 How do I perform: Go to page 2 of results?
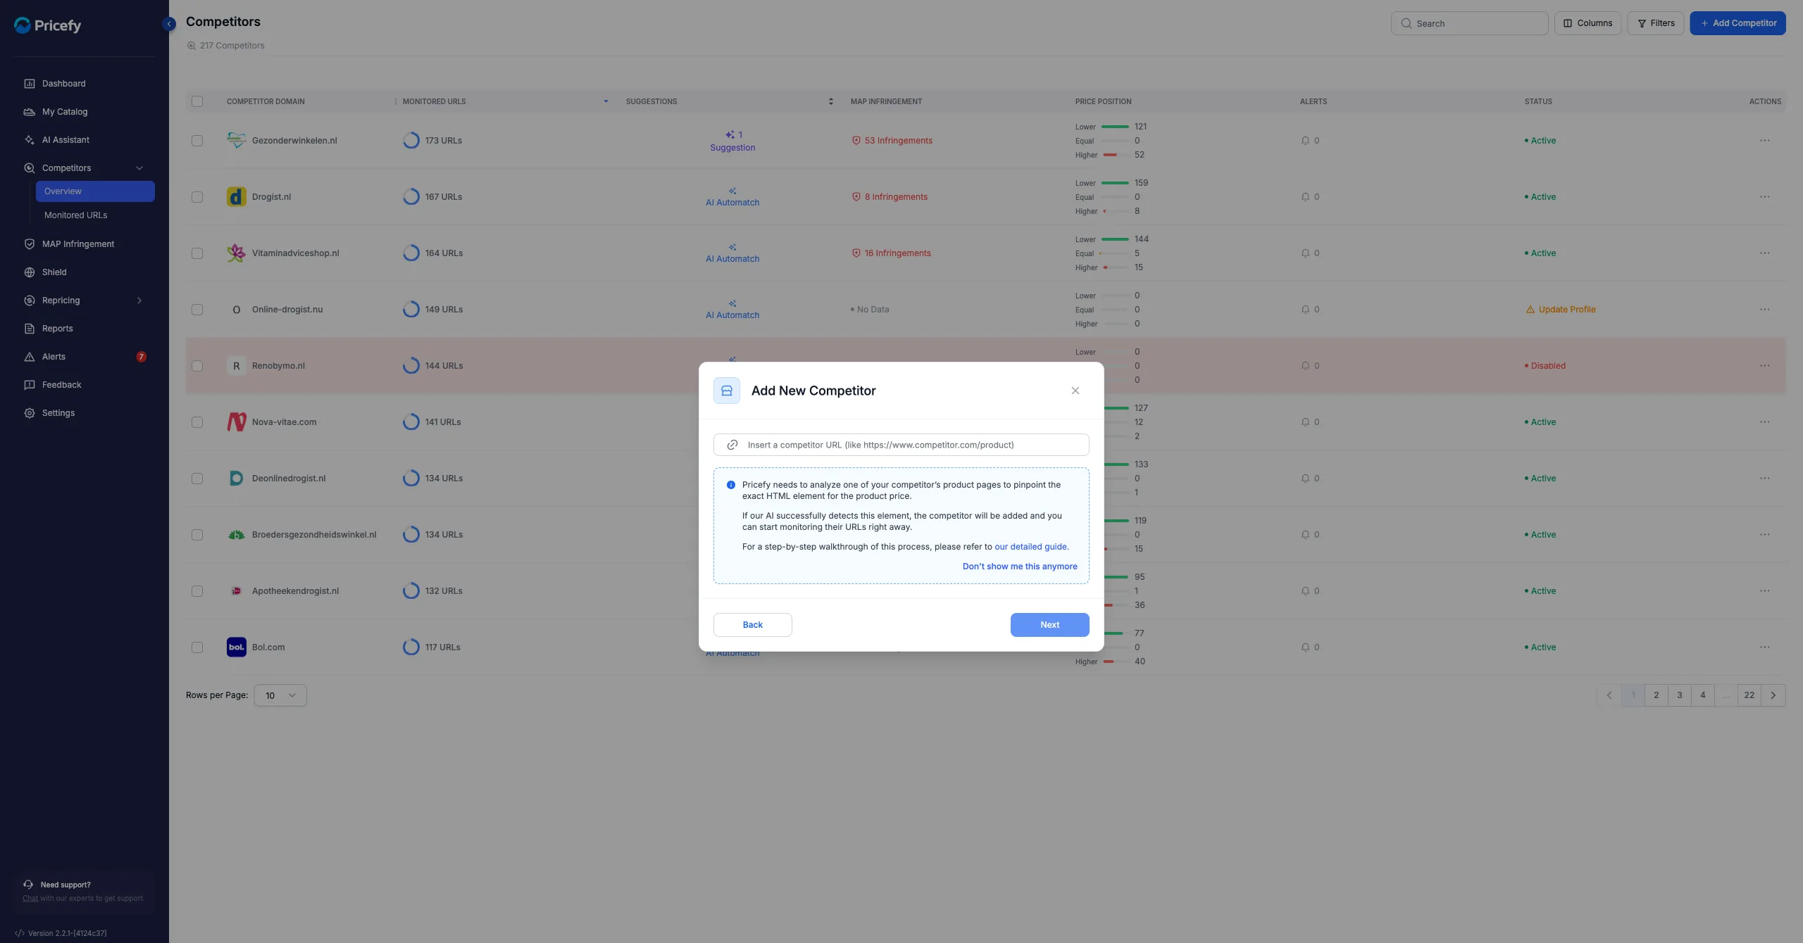1656,695
